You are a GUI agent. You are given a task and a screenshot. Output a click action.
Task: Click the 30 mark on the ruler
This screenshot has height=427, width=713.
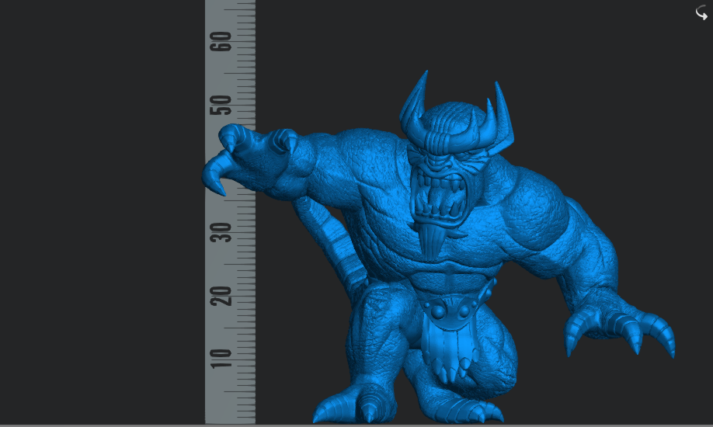(225, 232)
